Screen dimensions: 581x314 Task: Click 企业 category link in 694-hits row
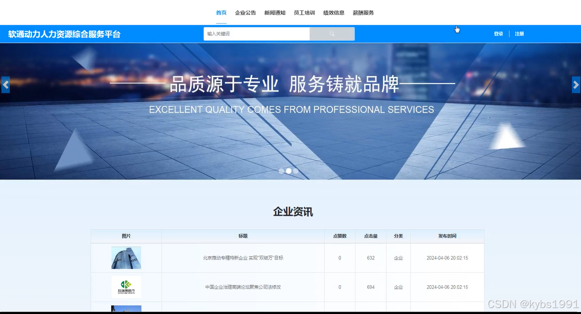tap(398, 287)
